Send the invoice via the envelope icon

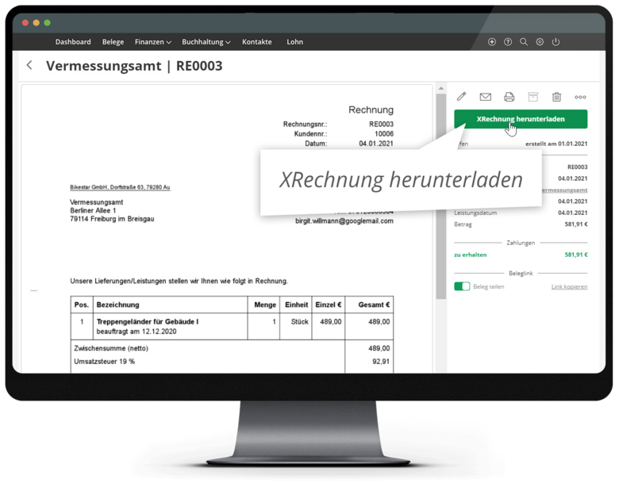click(x=485, y=97)
